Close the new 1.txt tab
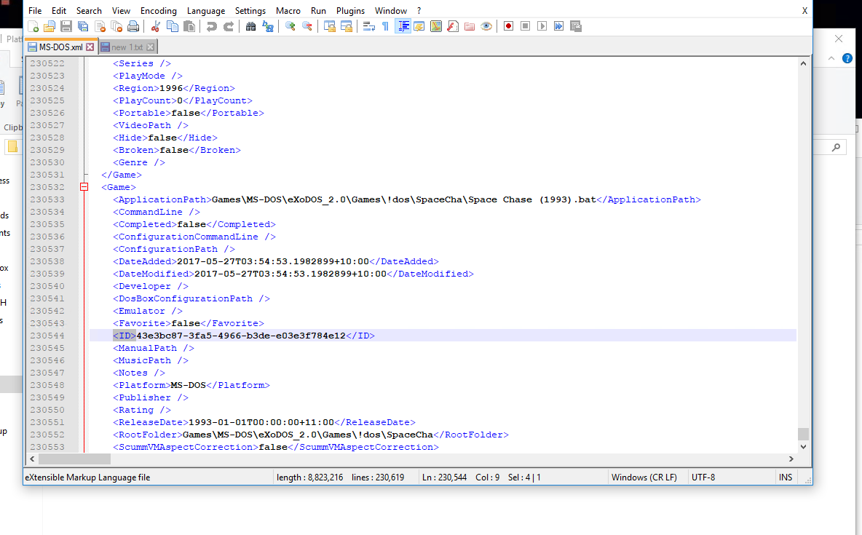Screen dimensions: 862x535 tap(150, 47)
